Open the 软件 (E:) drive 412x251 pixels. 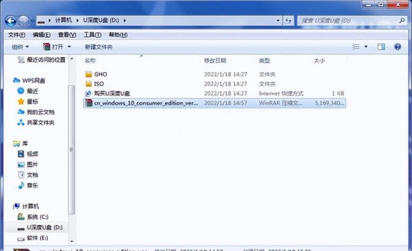(32, 238)
